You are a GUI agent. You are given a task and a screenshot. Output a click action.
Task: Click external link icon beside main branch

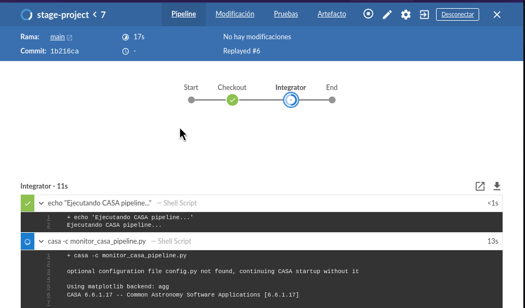tap(69, 38)
